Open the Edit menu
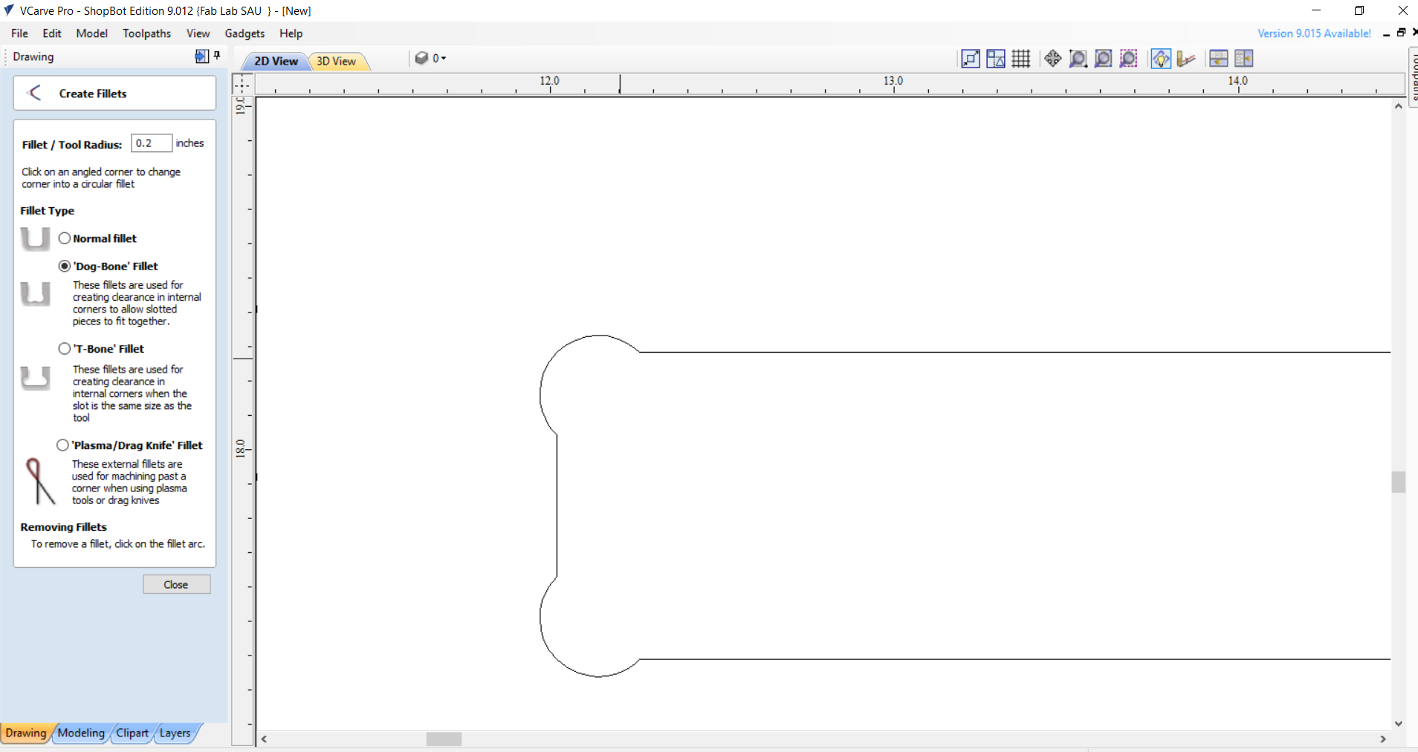 52,33
